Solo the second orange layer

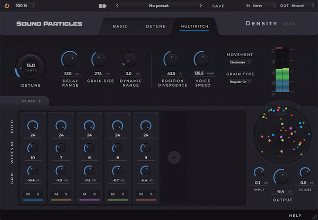66,194
